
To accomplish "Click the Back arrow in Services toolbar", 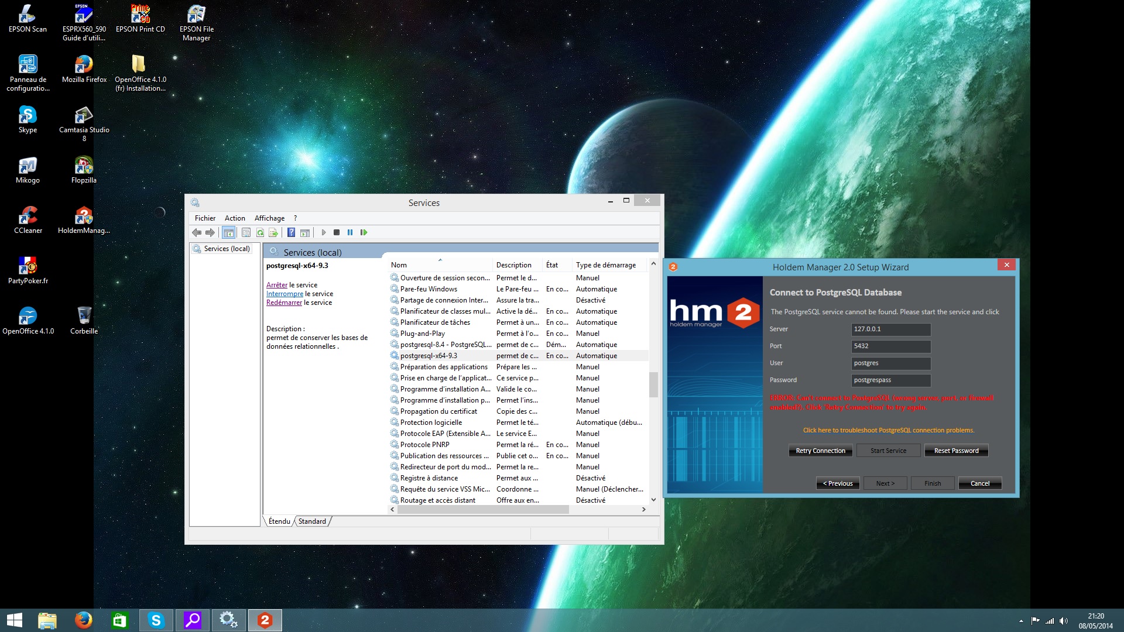I will [197, 232].
